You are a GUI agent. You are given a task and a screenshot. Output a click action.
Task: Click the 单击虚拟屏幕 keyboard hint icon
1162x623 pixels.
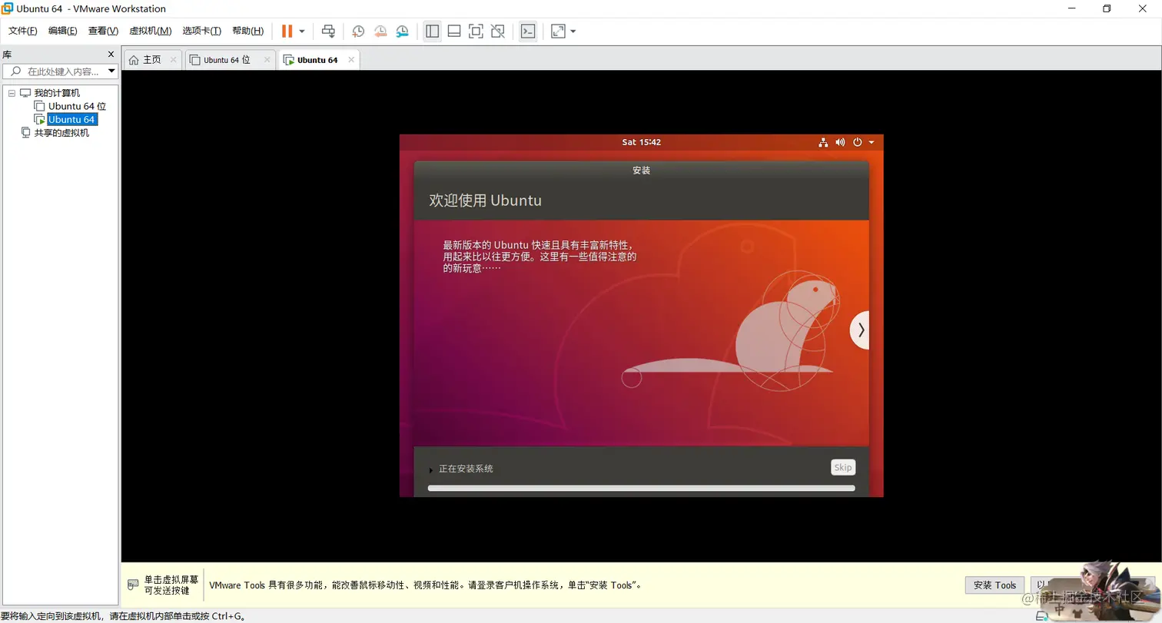point(134,585)
